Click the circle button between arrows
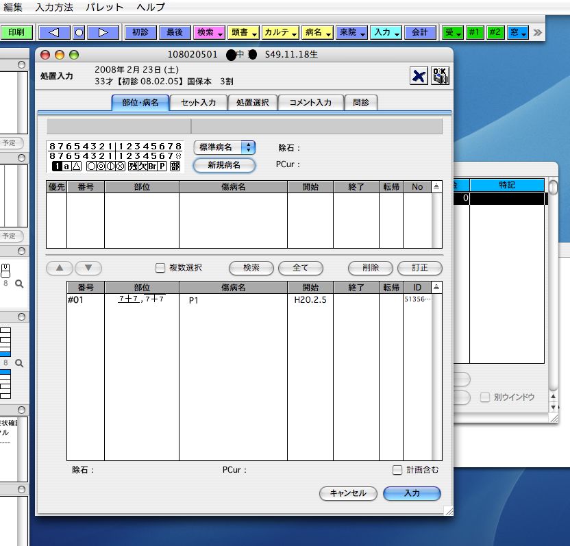Image resolution: width=570 pixels, height=546 pixels. [79, 32]
